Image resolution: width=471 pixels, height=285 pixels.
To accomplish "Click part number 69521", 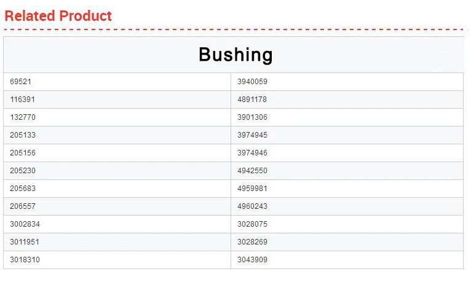I will pos(21,82).
